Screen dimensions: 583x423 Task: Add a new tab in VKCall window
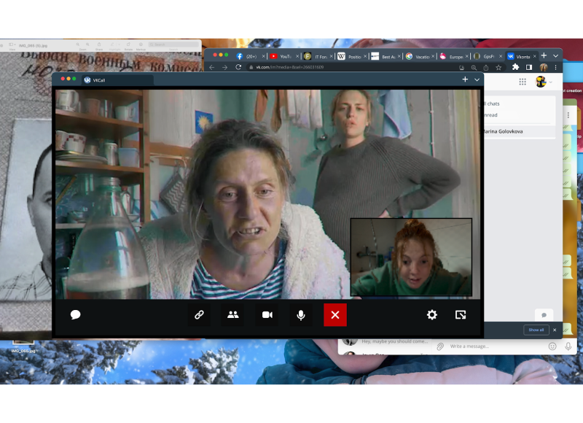465,79
